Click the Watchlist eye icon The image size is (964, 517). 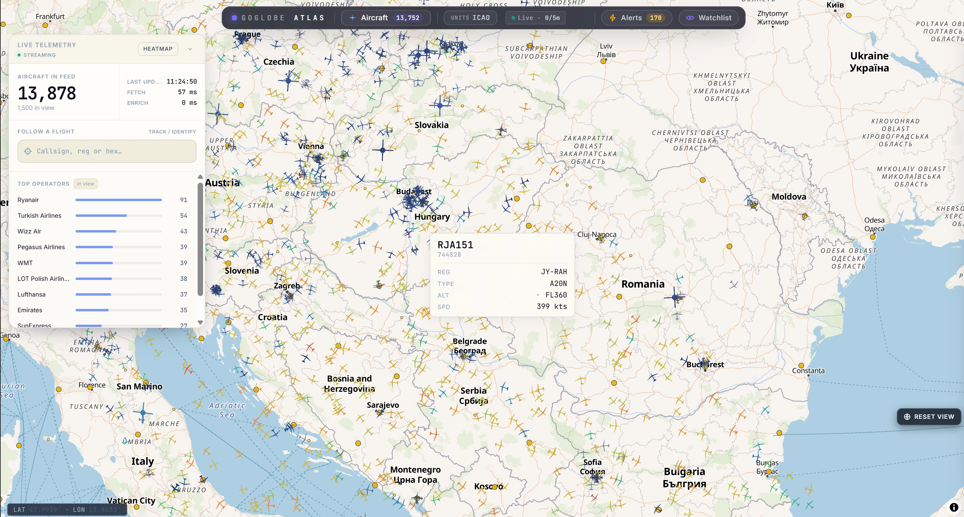tap(690, 18)
